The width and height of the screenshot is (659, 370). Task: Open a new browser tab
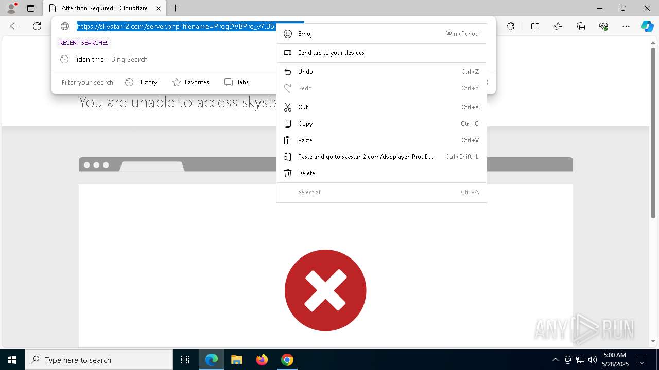[176, 8]
